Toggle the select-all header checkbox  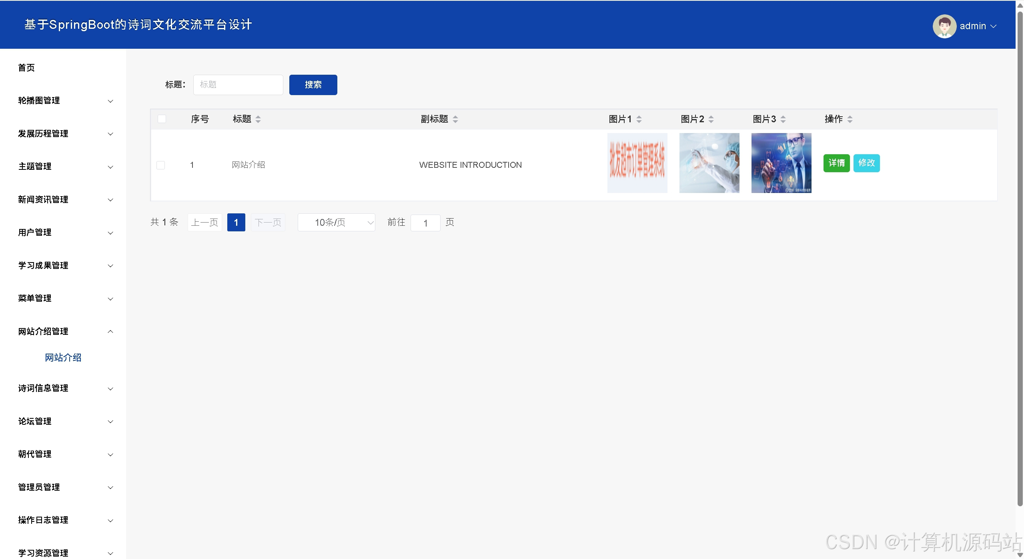[162, 119]
